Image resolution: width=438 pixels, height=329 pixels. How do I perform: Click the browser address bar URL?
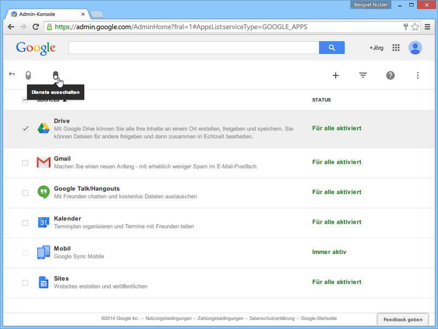[x=181, y=27]
